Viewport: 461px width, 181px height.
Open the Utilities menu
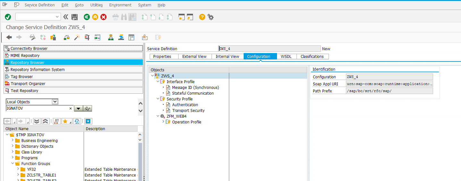point(96,5)
